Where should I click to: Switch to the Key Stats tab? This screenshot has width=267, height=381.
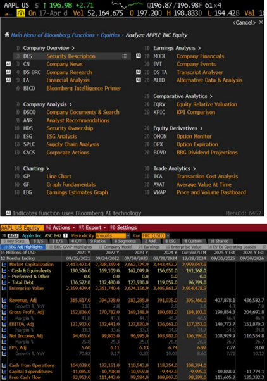[x=15, y=241]
